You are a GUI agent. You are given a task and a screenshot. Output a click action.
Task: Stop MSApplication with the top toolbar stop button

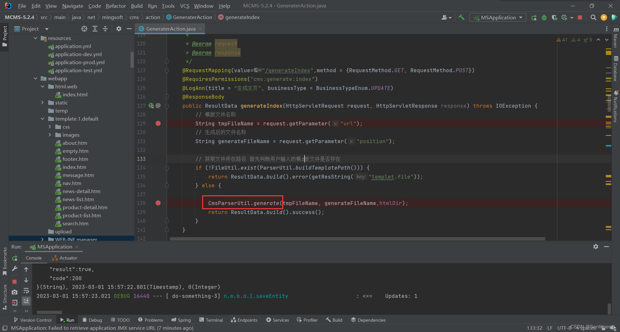(x=580, y=17)
